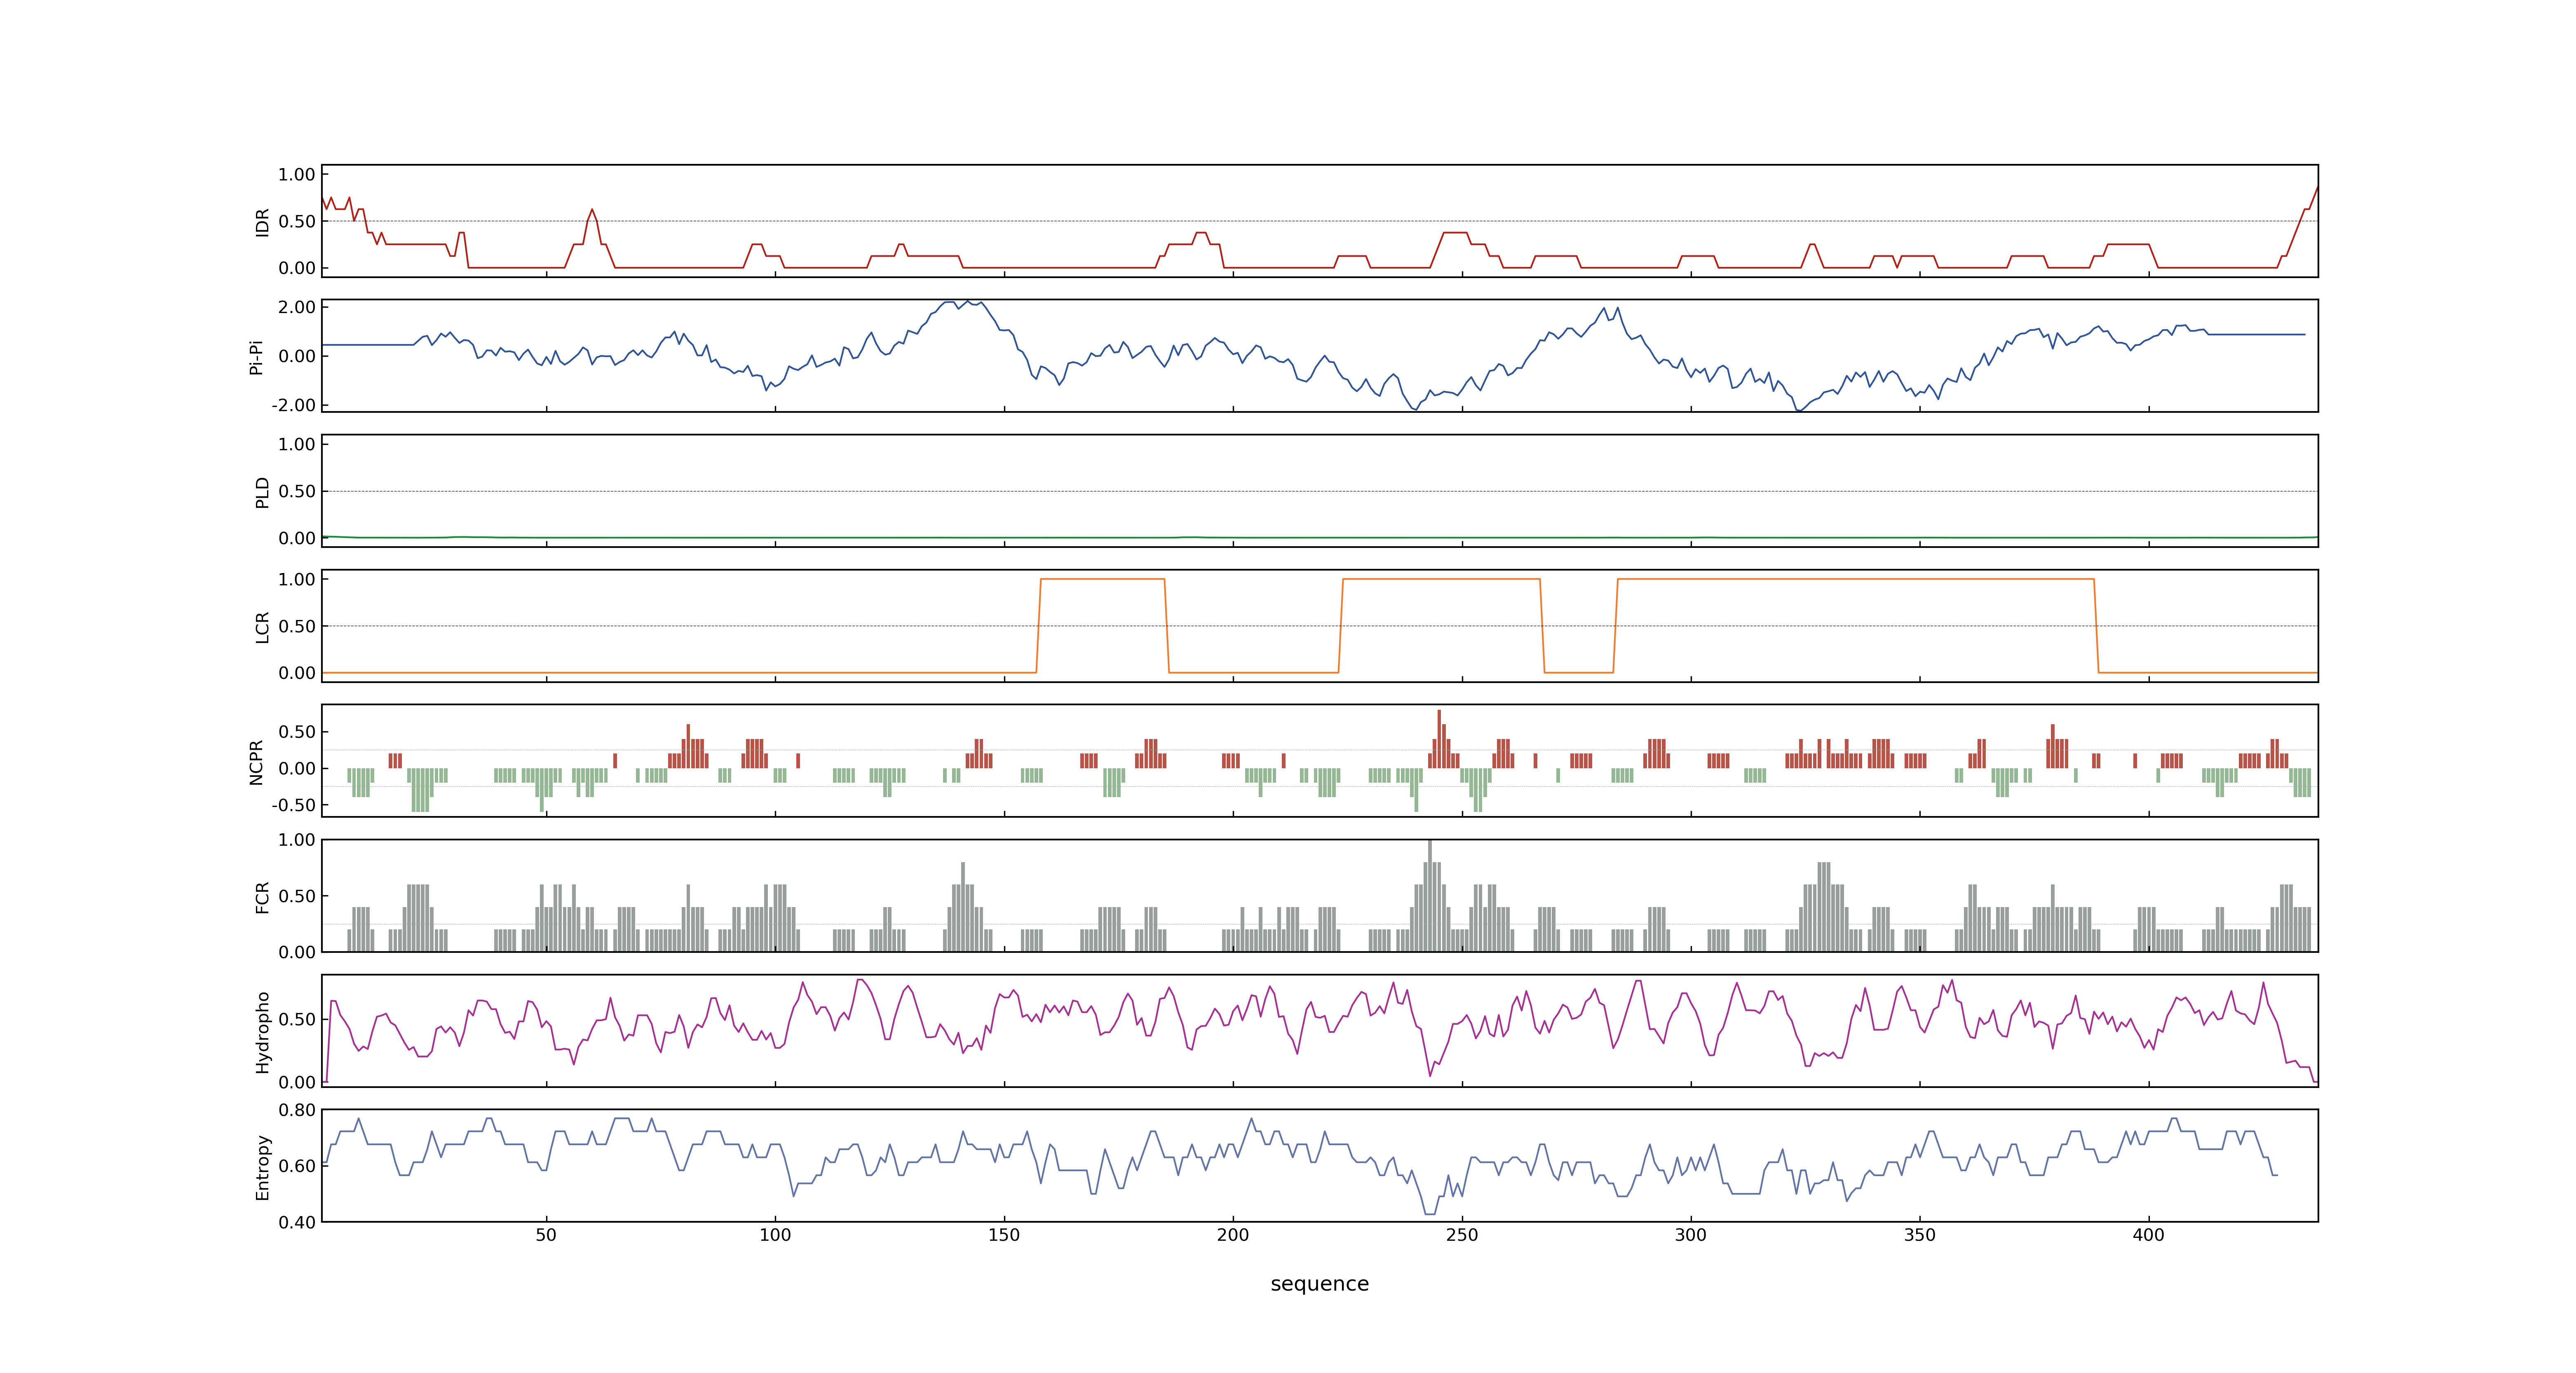Select the -0.50 tick on NCPR axis
Image resolution: width=2576 pixels, height=1373 pixels.
point(294,805)
